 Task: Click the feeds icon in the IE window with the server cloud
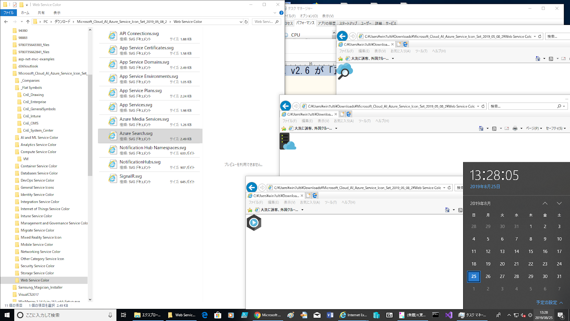pos(494,128)
